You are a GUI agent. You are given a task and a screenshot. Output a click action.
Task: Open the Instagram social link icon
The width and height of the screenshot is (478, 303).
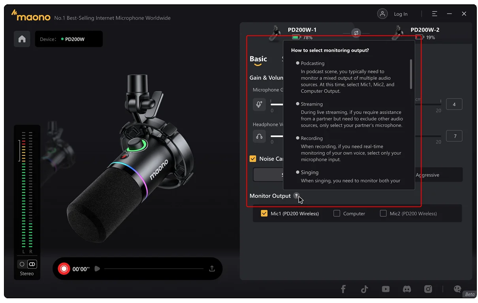coord(428,289)
